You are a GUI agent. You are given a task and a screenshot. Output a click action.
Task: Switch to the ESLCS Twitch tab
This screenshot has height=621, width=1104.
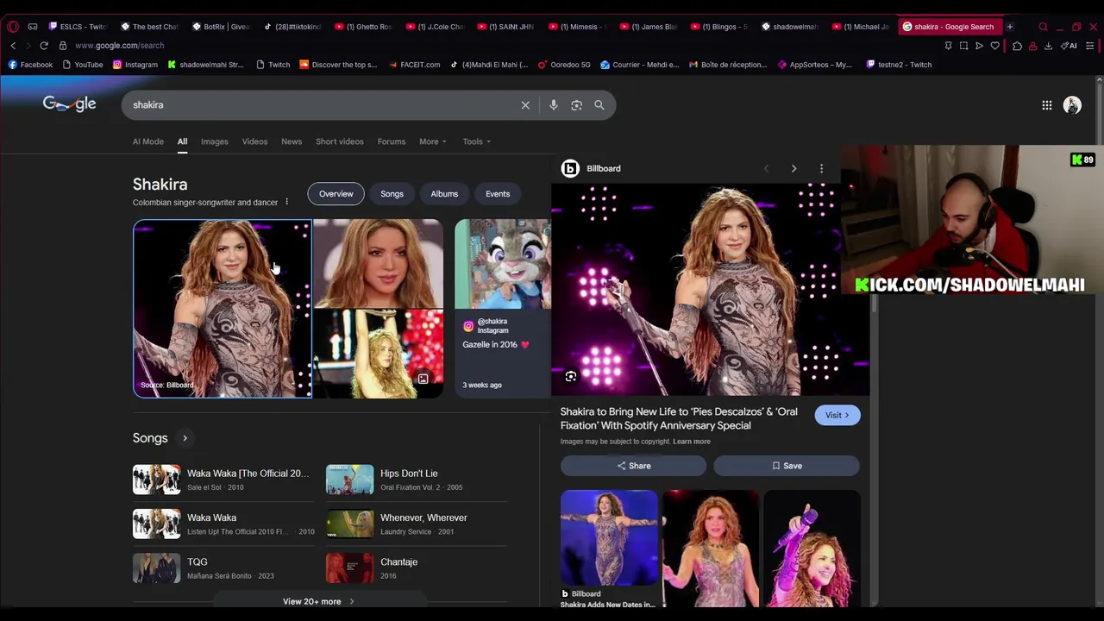tap(78, 27)
